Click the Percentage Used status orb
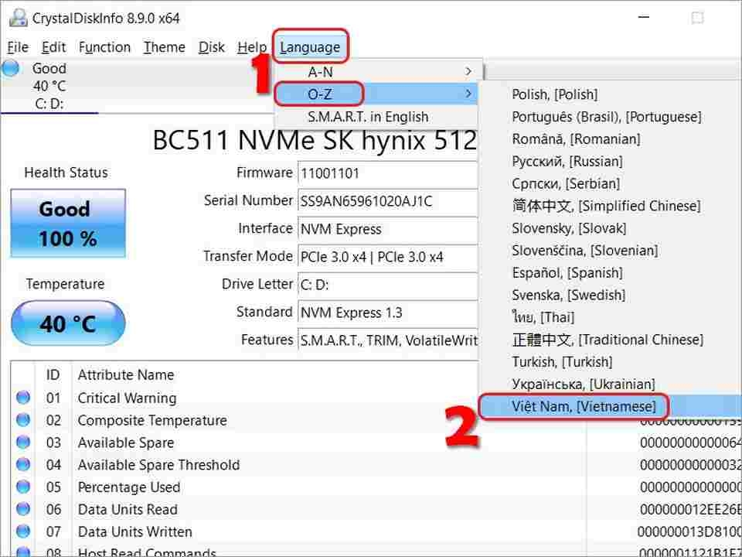Image resolution: width=742 pixels, height=557 pixels. 22,487
